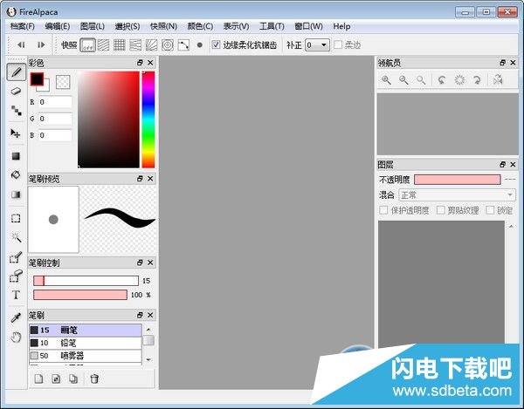524x409 pixels.
Task: Enable vanishing point snap
Action: coord(135,45)
